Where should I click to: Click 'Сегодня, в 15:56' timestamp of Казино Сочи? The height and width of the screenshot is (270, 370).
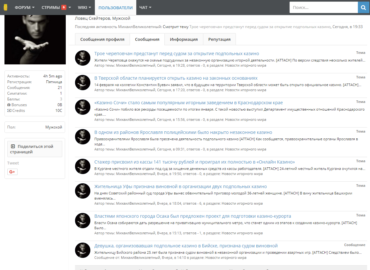pyautogui.click(x=171, y=120)
